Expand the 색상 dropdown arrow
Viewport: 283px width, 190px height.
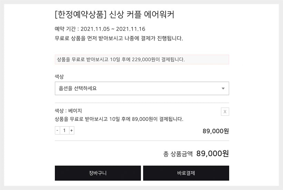(x=223, y=88)
